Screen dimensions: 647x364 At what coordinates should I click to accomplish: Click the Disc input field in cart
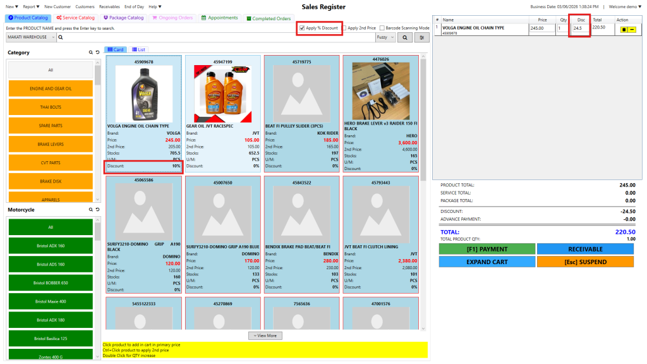coord(579,28)
